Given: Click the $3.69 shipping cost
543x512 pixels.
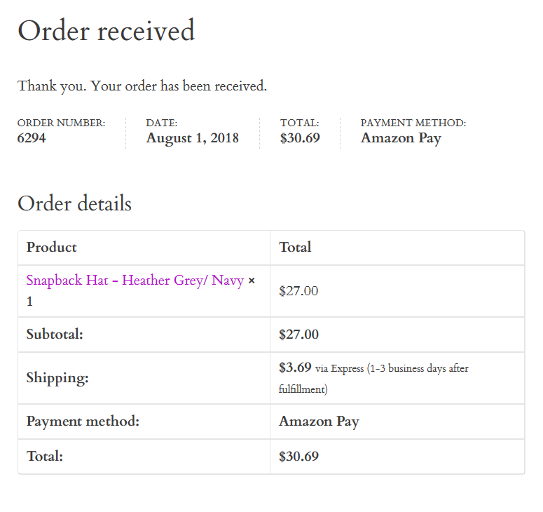Looking at the screenshot, I should [295, 368].
